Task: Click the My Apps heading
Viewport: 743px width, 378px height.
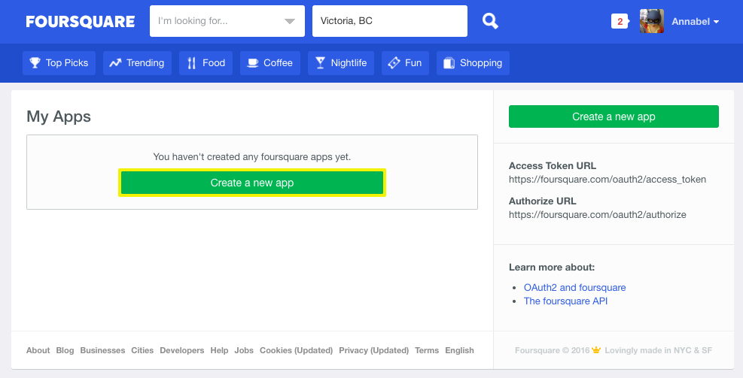Action: (59, 116)
